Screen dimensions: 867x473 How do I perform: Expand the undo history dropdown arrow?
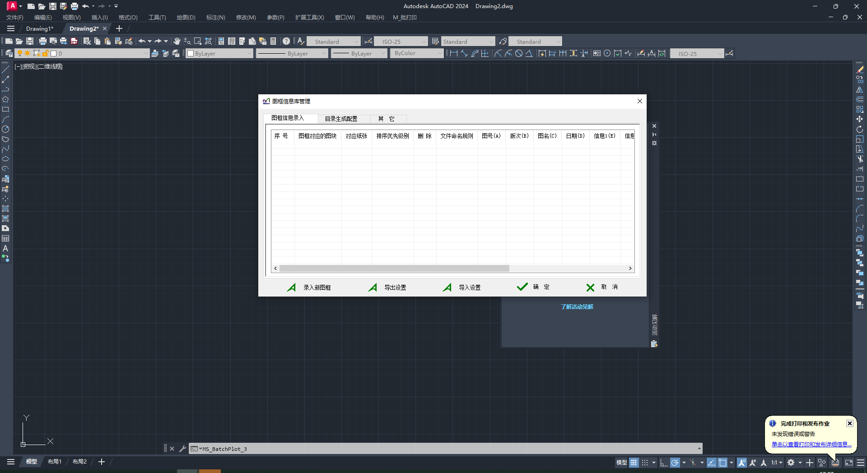pyautogui.click(x=149, y=41)
